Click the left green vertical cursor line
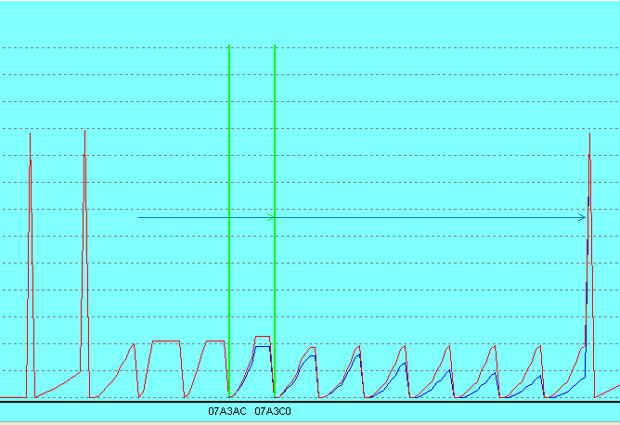This screenshot has height=425, width=620. [229, 186]
